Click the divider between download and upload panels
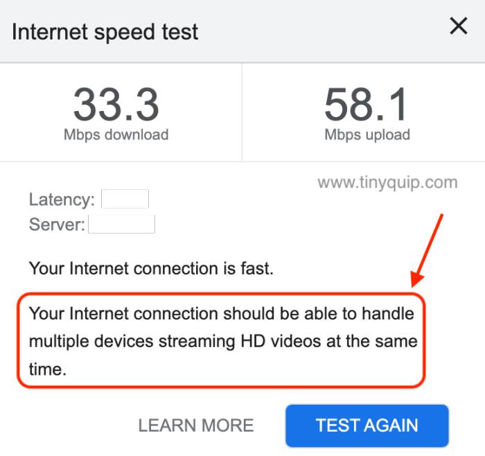Image resolution: width=485 pixels, height=456 pixels. point(241,112)
